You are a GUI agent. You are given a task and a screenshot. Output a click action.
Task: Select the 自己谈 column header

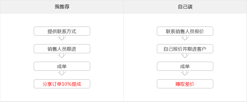pos(185,7)
